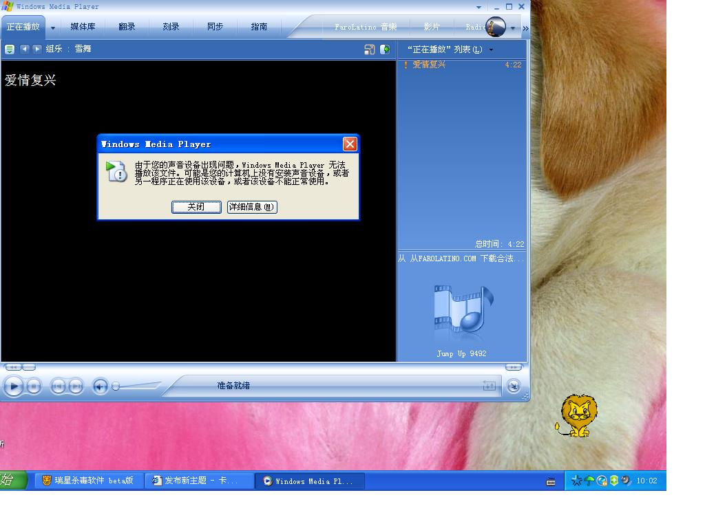Open the 指南 tab

coord(259,27)
